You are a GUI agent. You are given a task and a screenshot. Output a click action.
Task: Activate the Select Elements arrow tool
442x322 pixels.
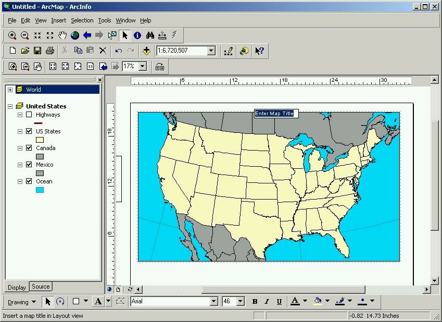click(125, 35)
